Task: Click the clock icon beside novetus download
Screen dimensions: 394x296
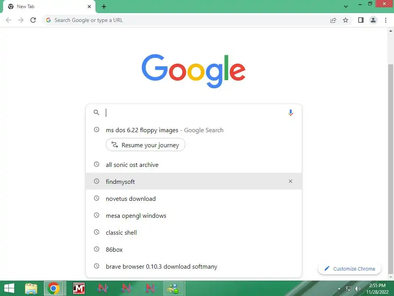Action: (97, 198)
